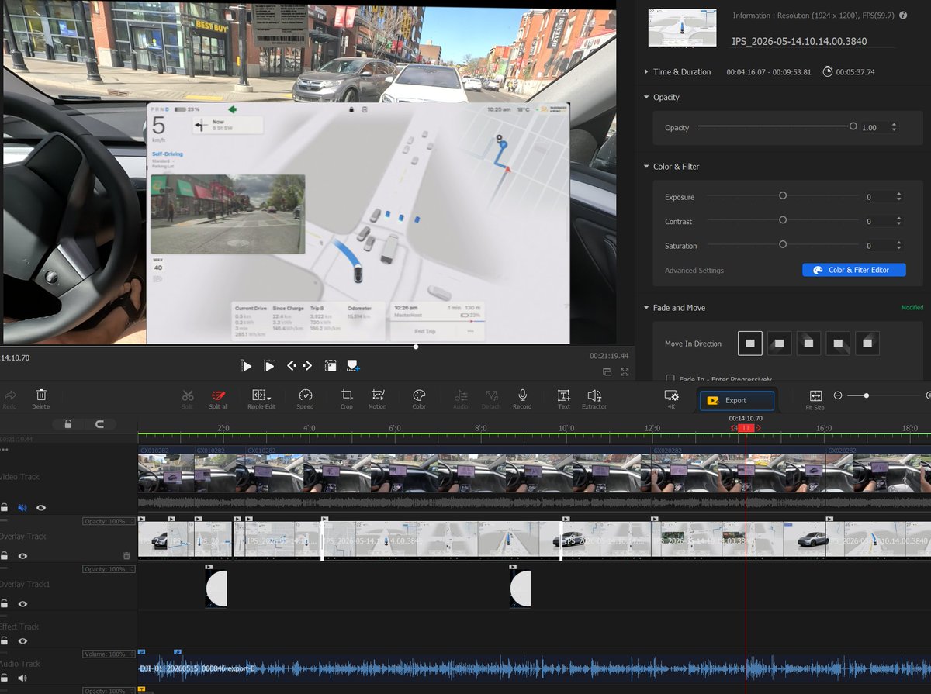Detach the preview window
Screen dimensions: 931x694
tap(607, 371)
